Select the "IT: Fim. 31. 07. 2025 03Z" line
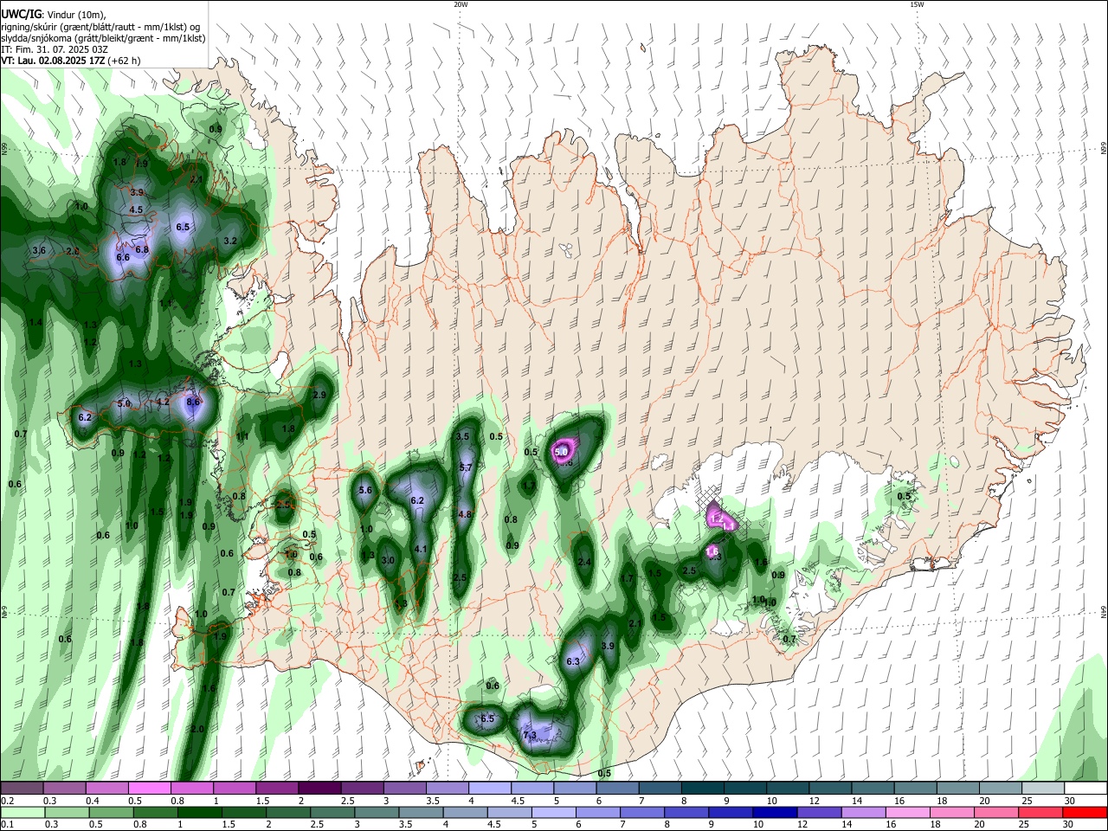Screen dimensions: 1108x831 54,49
